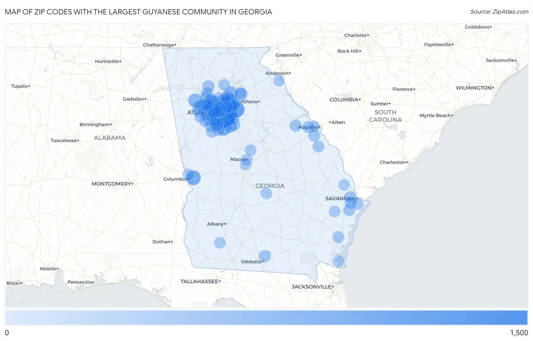Click the COLUMBIA label
Screen dimensions: 533x341
344,99
